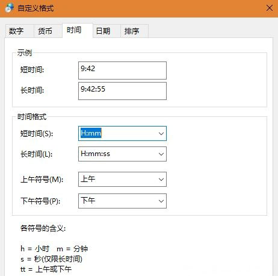278x276 pixels.
Task: Close the 自定义格式 dialog
Action: point(270,8)
